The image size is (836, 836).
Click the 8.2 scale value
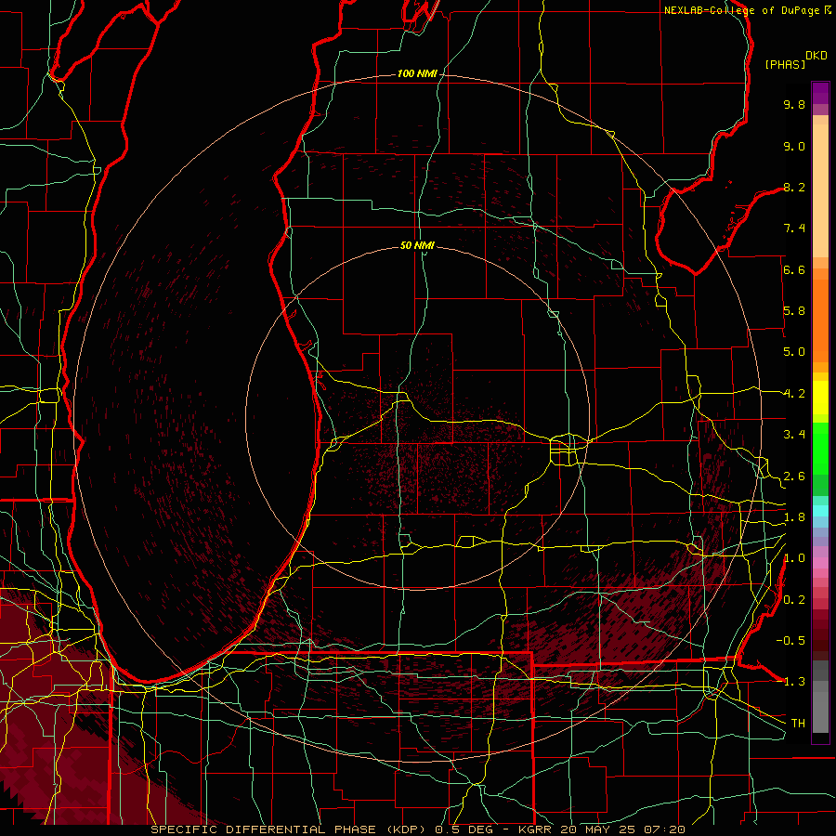794,187
